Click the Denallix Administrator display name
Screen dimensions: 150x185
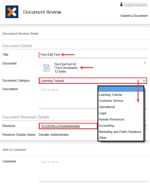coord(54,135)
